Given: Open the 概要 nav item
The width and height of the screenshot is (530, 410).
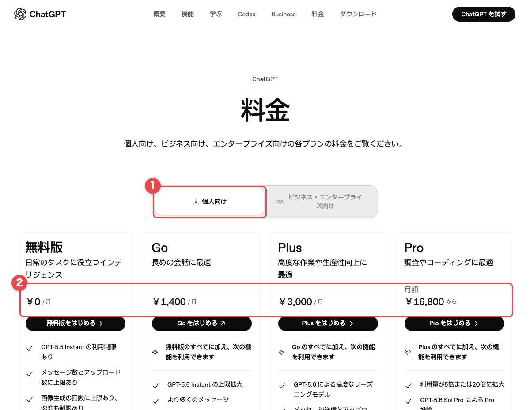Looking at the screenshot, I should pyautogui.click(x=159, y=14).
